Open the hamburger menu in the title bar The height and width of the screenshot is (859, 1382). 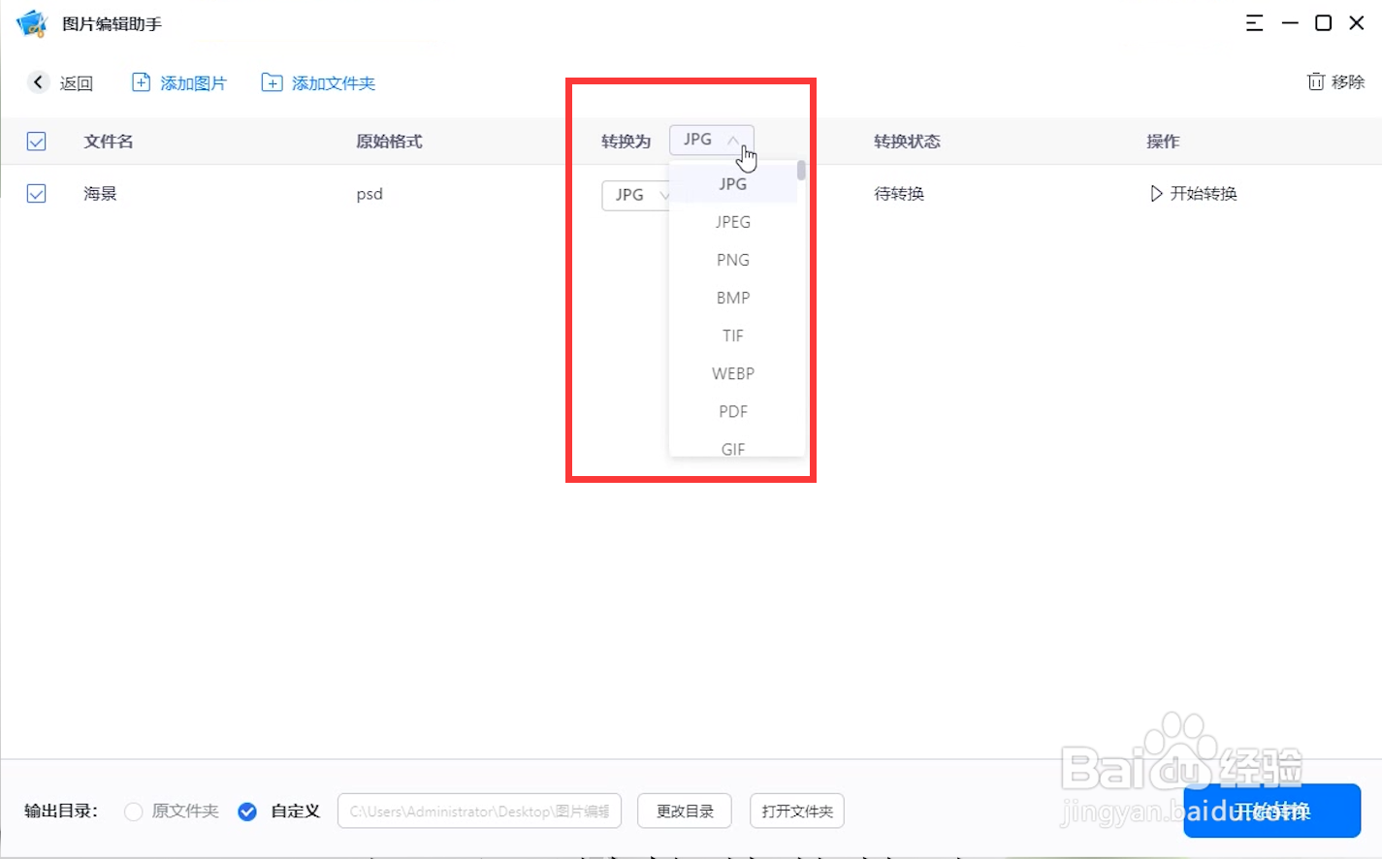(x=1254, y=22)
